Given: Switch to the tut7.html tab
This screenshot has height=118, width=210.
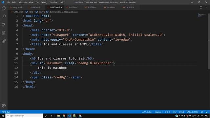Looking at the screenshot, I should (x=92, y=7).
